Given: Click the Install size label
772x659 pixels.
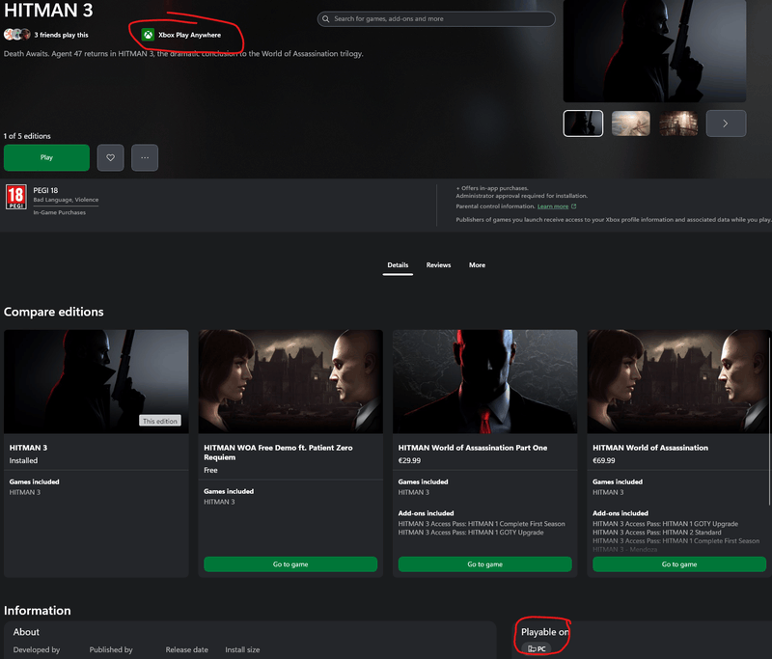Looking at the screenshot, I should click(242, 649).
